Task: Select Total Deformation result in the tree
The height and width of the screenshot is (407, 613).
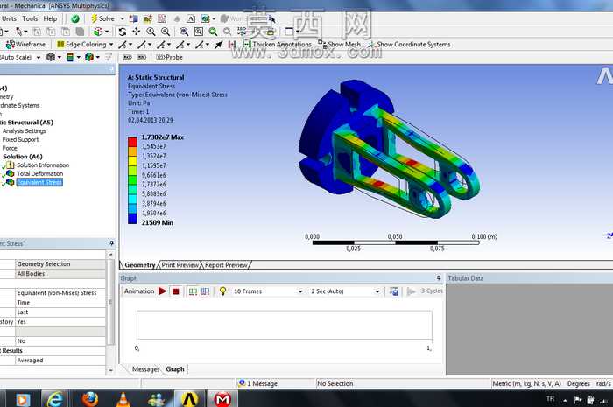Action: (x=39, y=174)
